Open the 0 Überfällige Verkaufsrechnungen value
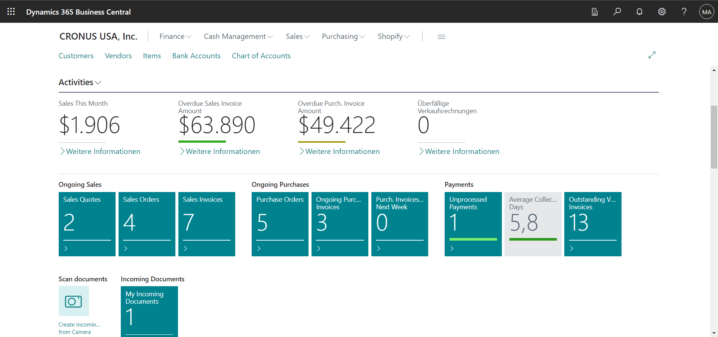This screenshot has height=337, width=718. [423, 125]
